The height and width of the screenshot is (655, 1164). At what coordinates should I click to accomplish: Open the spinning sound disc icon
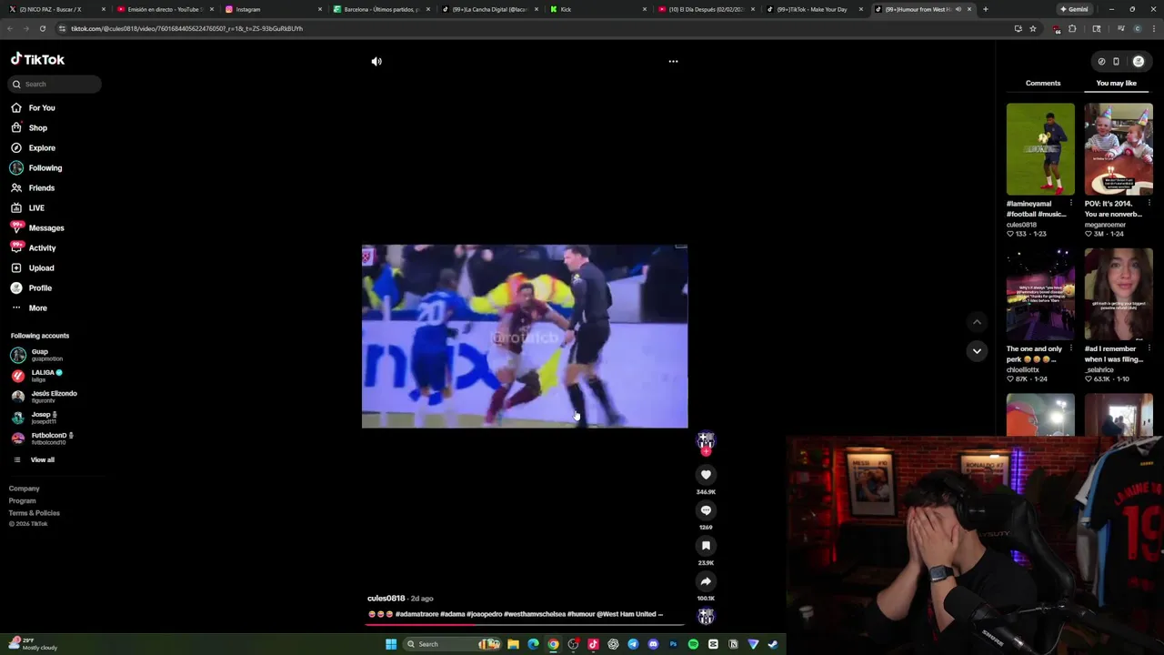[x=706, y=617]
